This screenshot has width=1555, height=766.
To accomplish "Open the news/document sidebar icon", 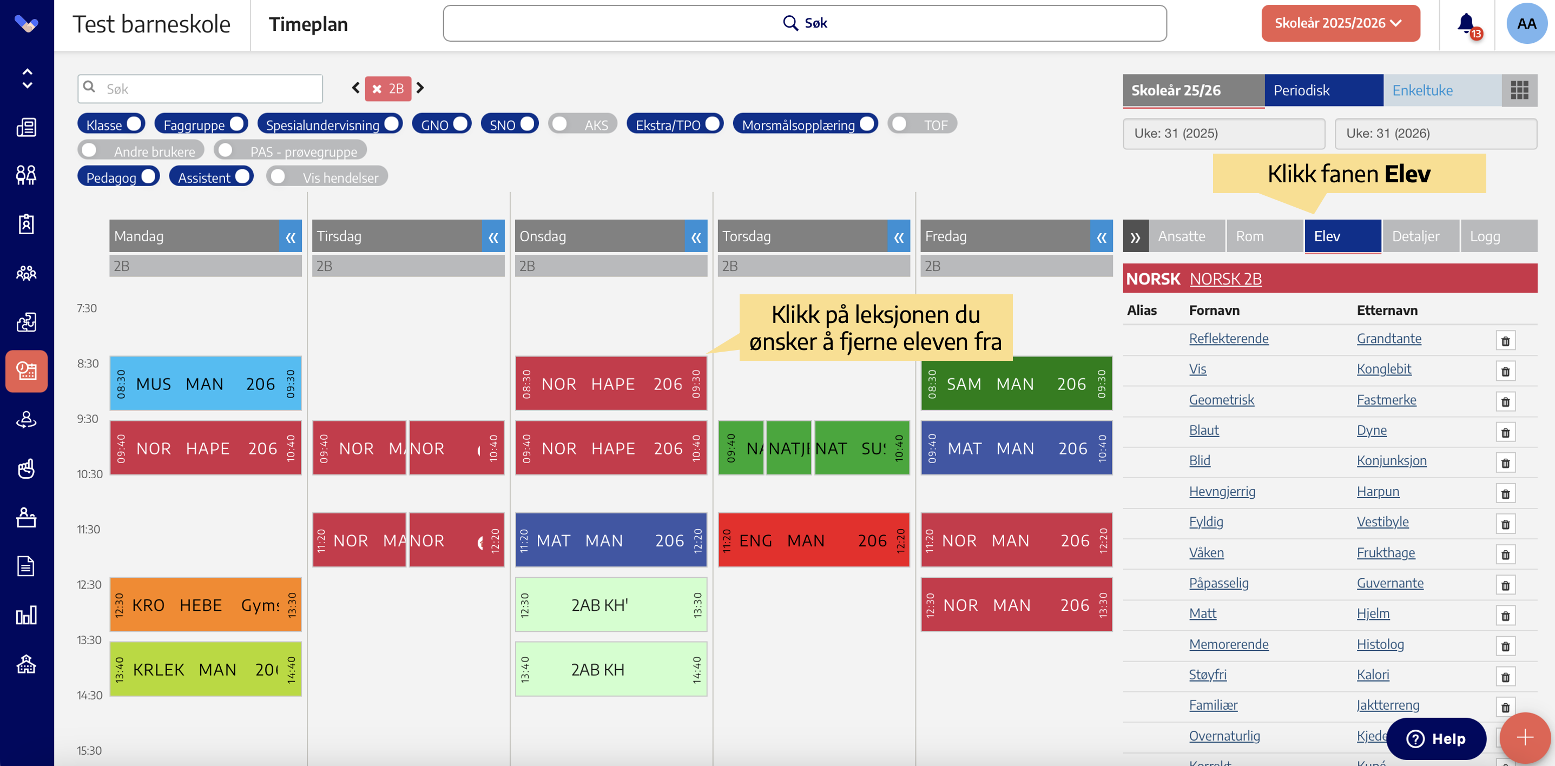I will pyautogui.click(x=26, y=127).
